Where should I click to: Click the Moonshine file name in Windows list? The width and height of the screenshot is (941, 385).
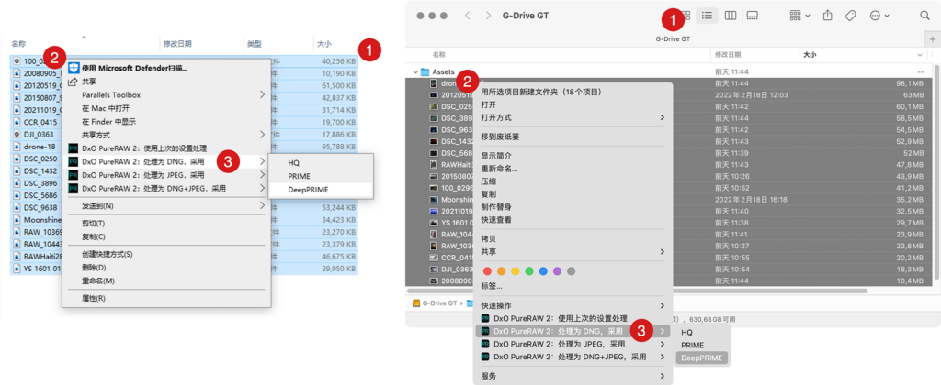pos(42,220)
